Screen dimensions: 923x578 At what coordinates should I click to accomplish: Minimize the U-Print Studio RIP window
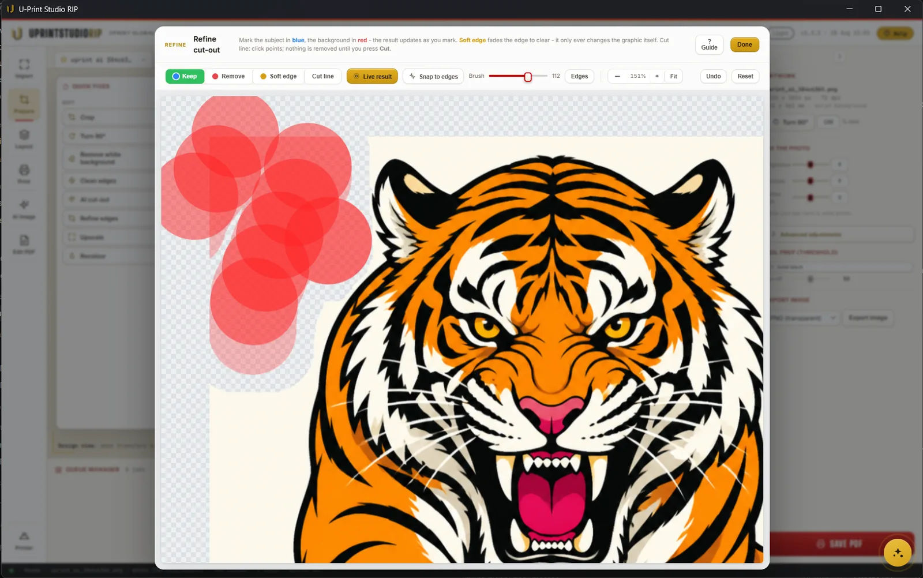point(849,9)
